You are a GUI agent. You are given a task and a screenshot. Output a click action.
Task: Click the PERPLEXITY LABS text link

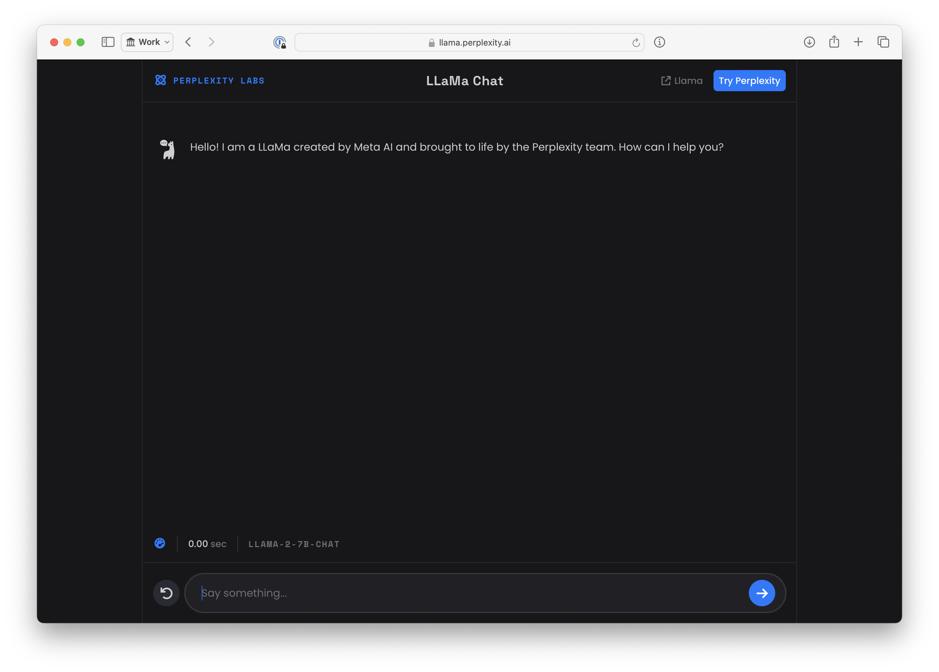pos(219,81)
